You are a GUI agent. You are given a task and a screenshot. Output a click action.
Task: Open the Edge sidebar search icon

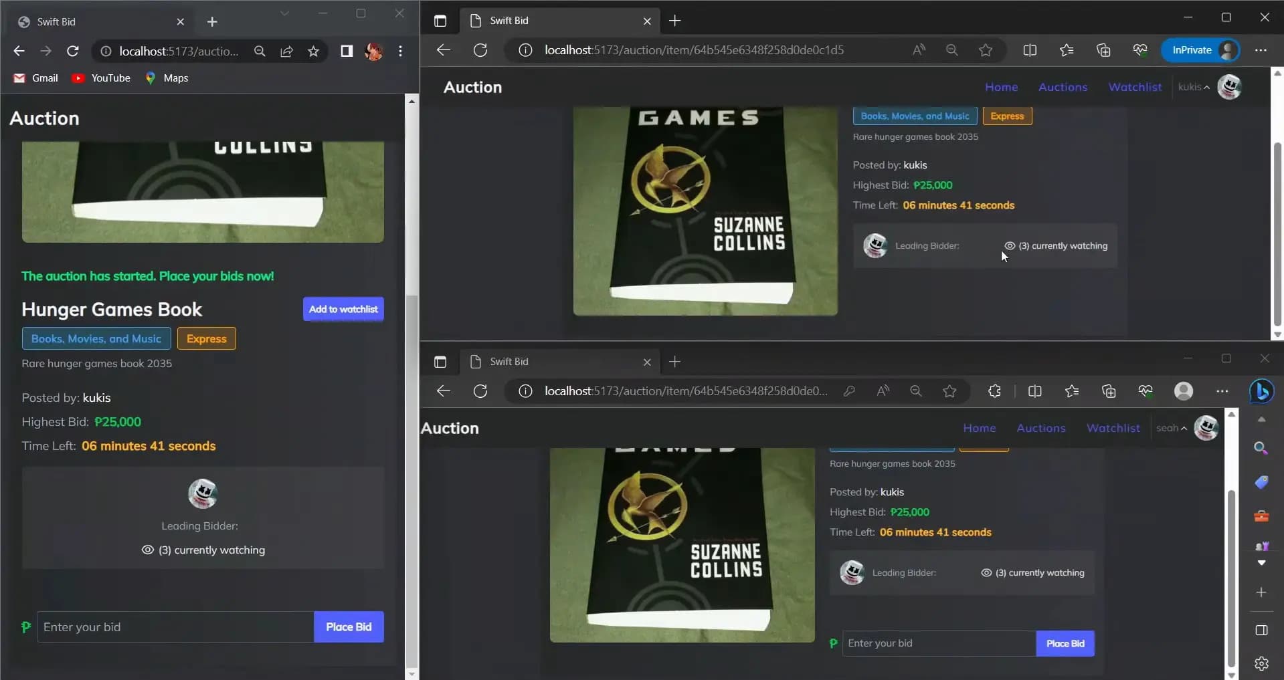(1261, 448)
